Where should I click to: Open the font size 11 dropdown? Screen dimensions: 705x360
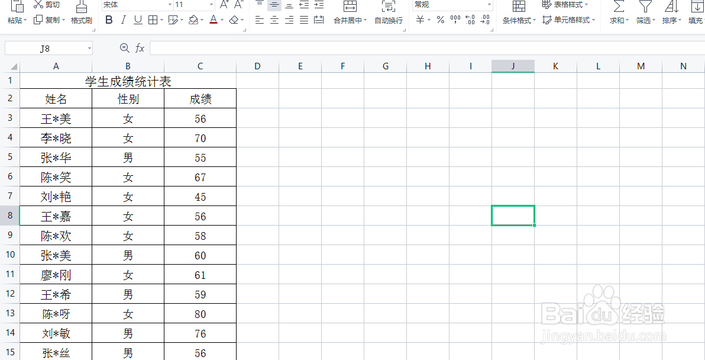[x=211, y=5]
